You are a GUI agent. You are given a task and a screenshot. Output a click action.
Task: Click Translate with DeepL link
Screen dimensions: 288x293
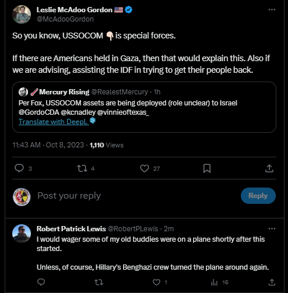pos(54,122)
